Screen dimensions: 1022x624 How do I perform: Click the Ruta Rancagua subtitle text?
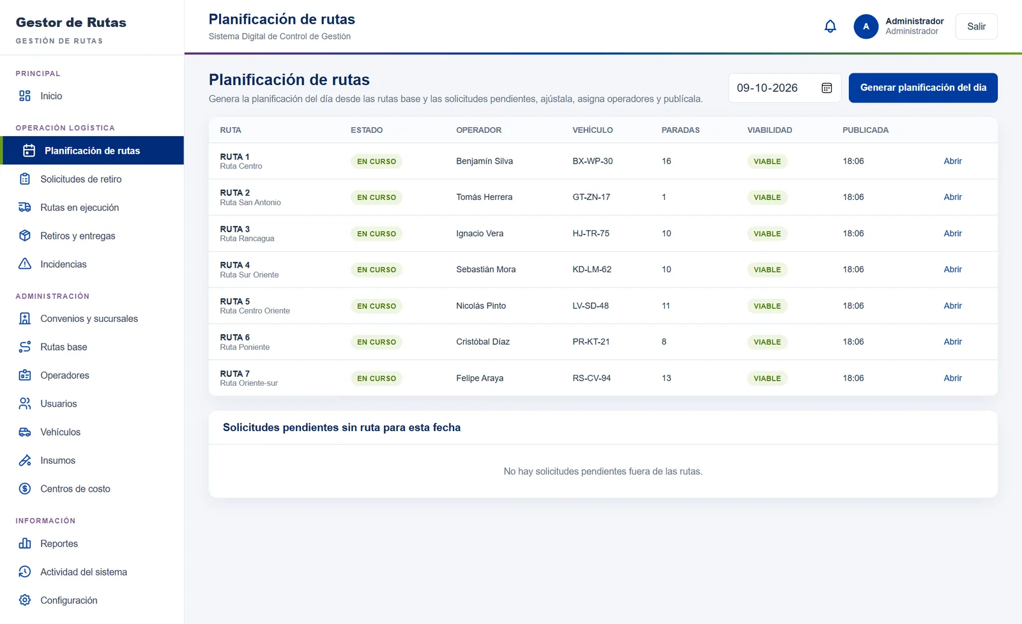[247, 238]
